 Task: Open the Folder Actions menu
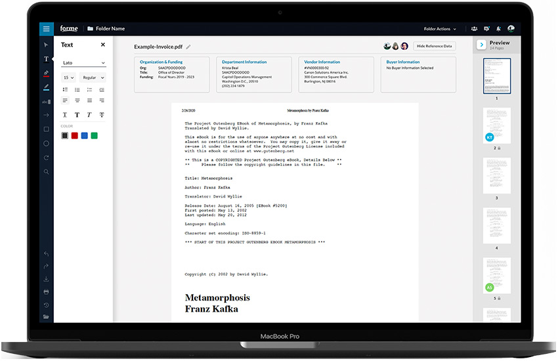tap(440, 29)
